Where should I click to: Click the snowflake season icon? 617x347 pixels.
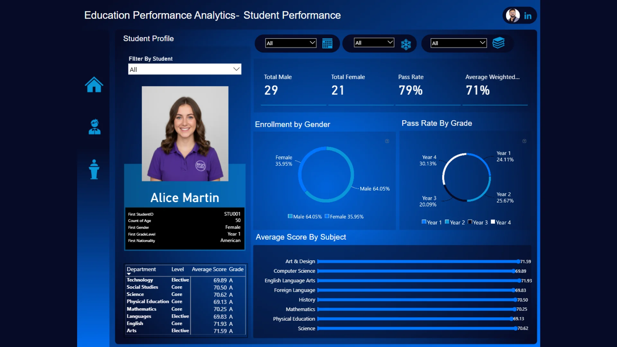pos(406,44)
